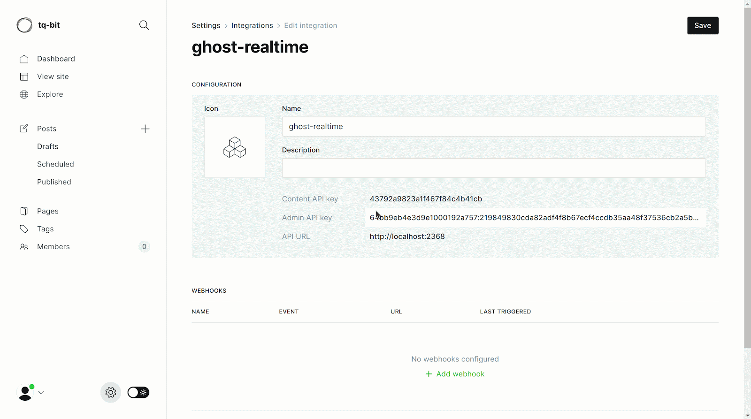This screenshot has height=419, width=751.
Task: Click Add webhook link
Action: click(455, 374)
